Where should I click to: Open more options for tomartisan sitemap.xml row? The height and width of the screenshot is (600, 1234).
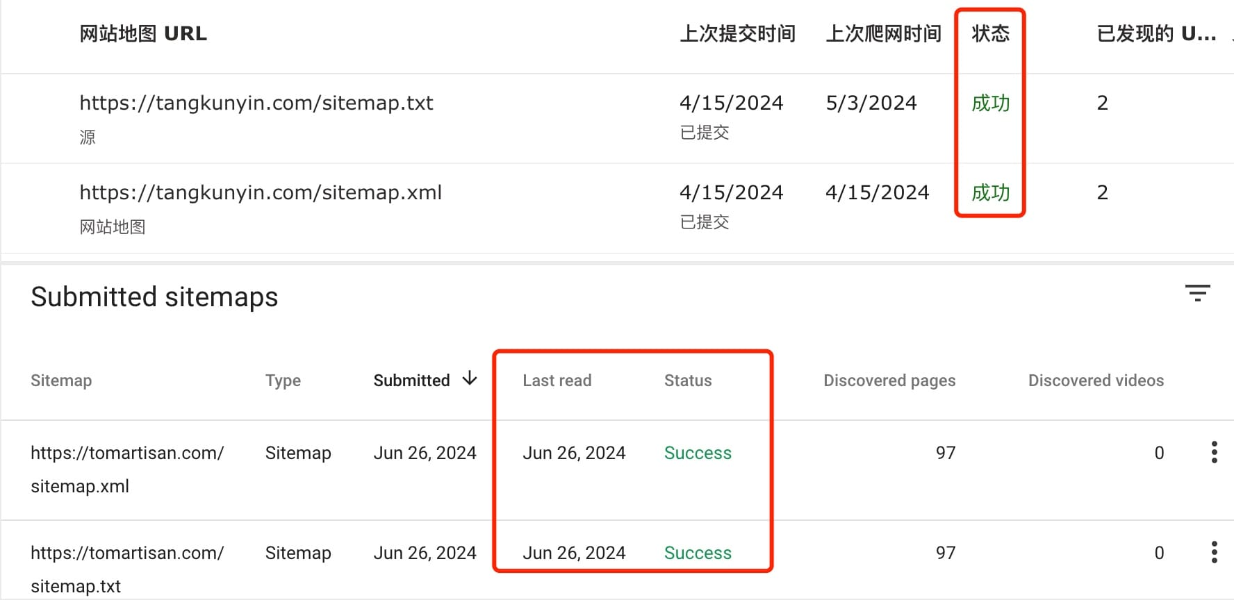(x=1214, y=452)
